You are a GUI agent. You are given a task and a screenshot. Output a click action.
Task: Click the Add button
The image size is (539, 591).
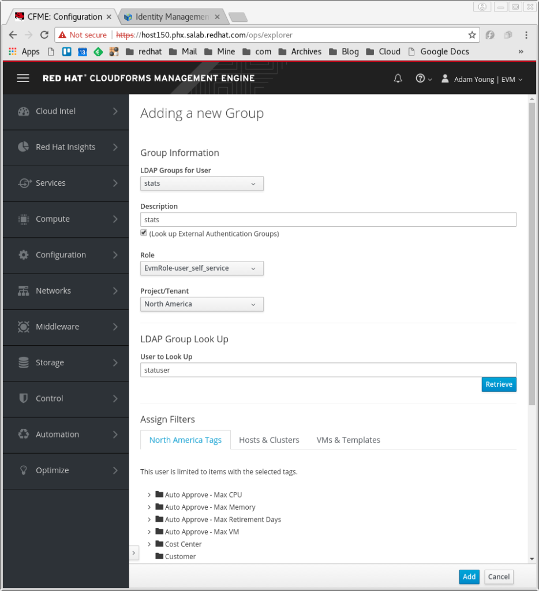(x=469, y=577)
